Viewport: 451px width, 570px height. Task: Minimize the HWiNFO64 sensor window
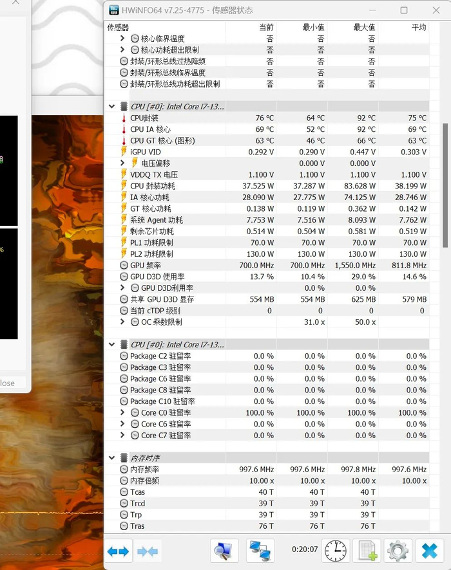pyautogui.click(x=372, y=10)
